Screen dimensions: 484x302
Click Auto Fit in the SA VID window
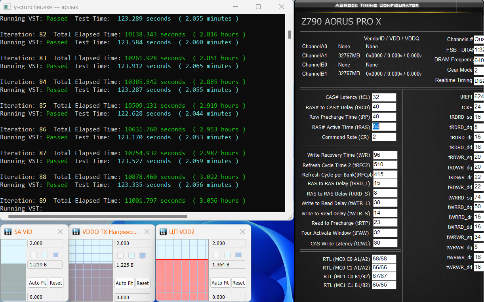[37, 283]
